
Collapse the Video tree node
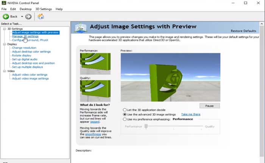(4, 71)
